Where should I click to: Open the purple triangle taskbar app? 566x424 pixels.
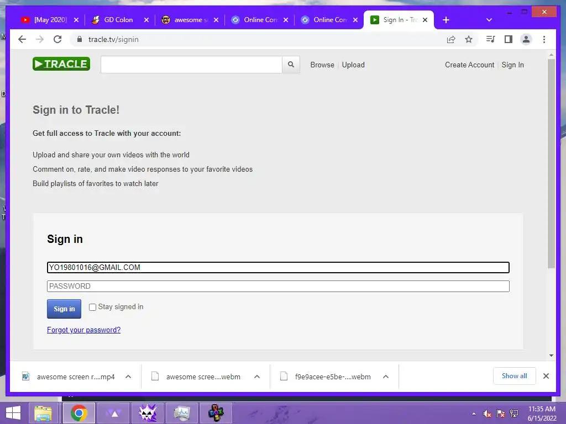click(x=114, y=413)
